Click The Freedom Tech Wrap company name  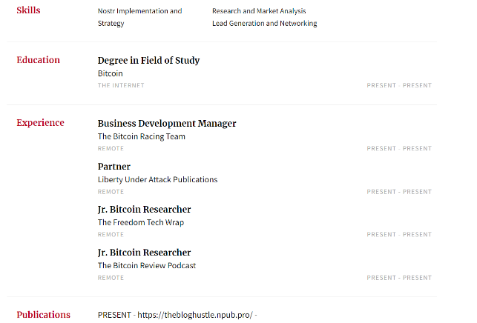tap(140, 222)
